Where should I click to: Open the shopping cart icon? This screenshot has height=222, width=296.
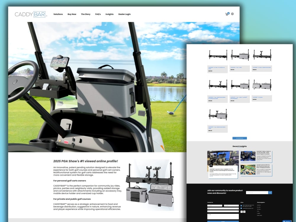pyautogui.click(x=227, y=14)
